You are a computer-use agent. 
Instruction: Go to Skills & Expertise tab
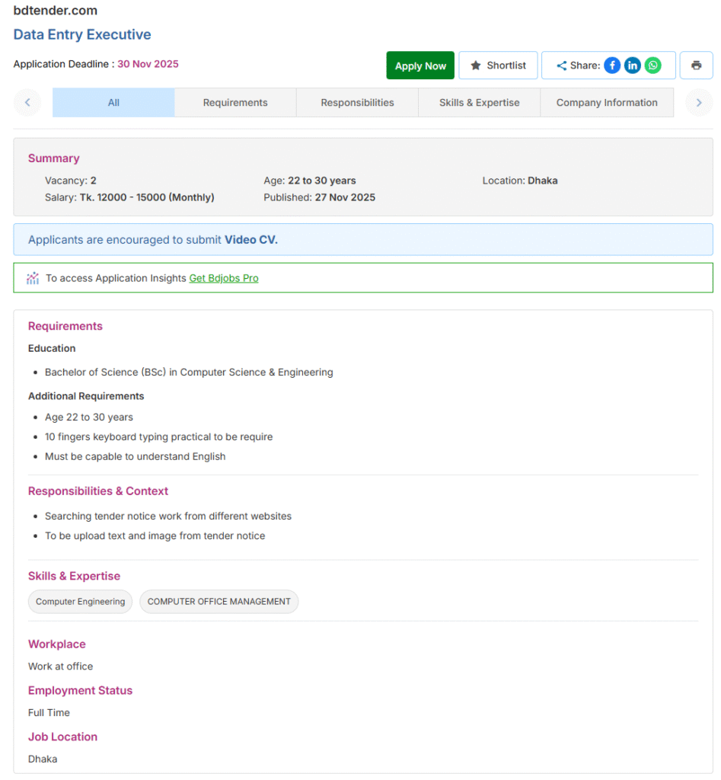[x=479, y=103]
